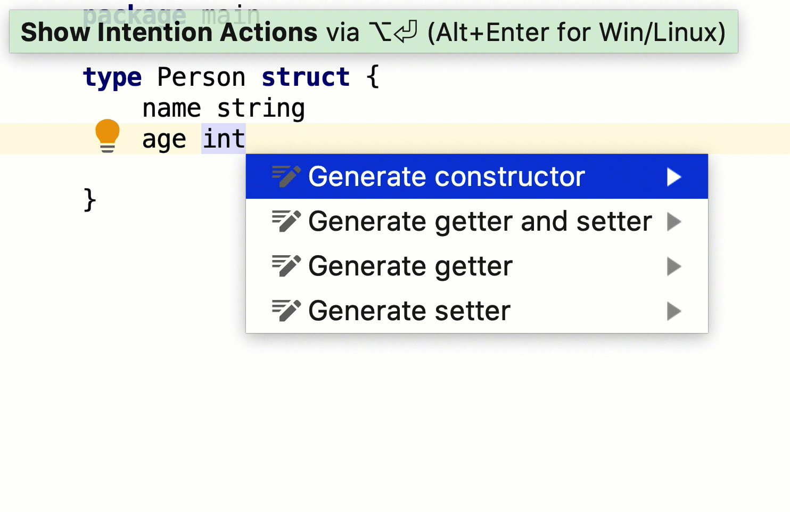Click the highlighted int type keyword

[x=224, y=139]
